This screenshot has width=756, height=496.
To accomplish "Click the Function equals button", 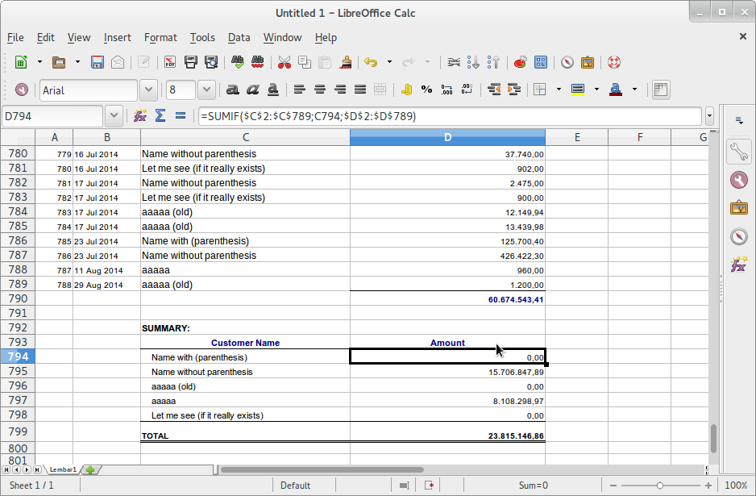I will tap(181, 116).
